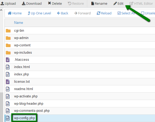This screenshot has height=122, width=155.
Task: Go to Home via house icon
Action: click(10, 13)
